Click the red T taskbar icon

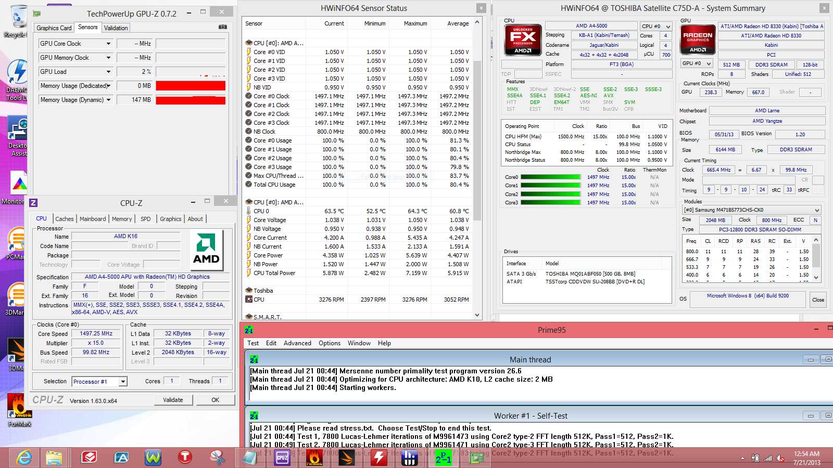pyautogui.click(x=185, y=458)
